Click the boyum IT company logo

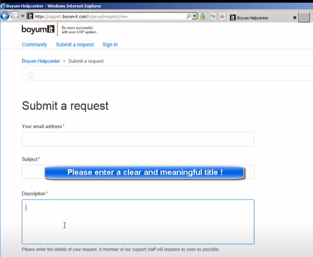[38, 30]
